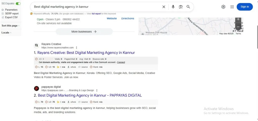
Task: Open more options for the pappayas.com result
Action: coord(97,90)
